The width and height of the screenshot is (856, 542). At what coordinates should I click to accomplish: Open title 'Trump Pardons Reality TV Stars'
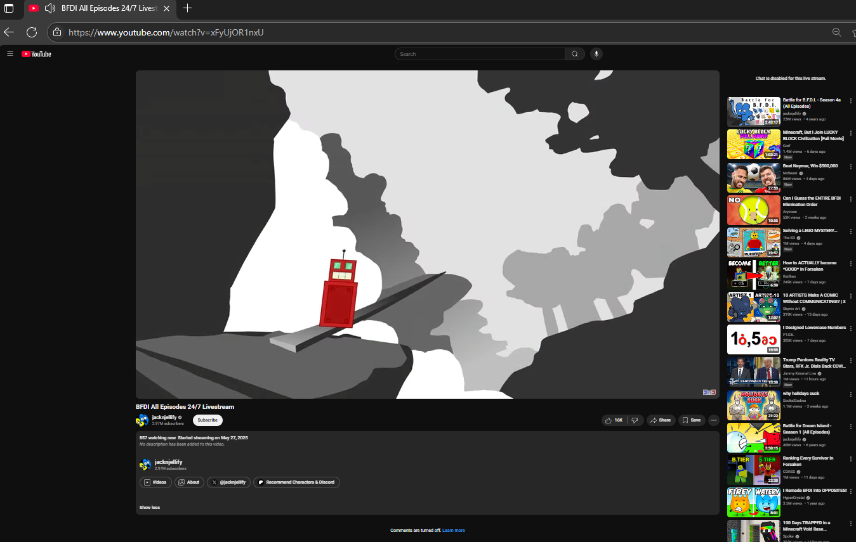click(x=815, y=363)
